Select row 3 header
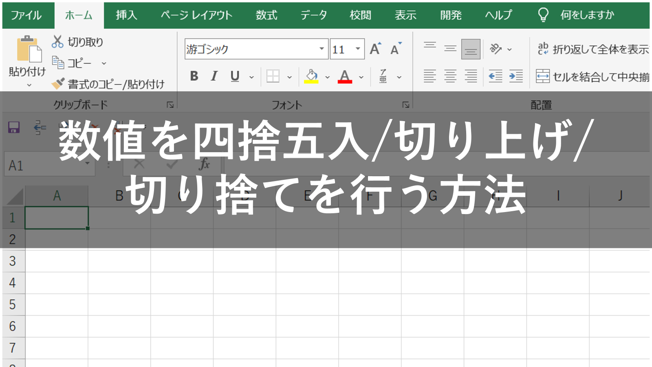652x367 pixels. [13, 261]
